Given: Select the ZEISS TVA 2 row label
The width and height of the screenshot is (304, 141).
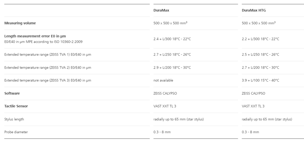Looking at the screenshot, I should click(x=47, y=67).
